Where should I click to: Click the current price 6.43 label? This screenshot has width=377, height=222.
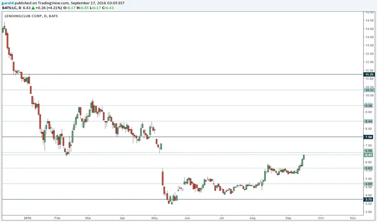[x=369, y=155]
